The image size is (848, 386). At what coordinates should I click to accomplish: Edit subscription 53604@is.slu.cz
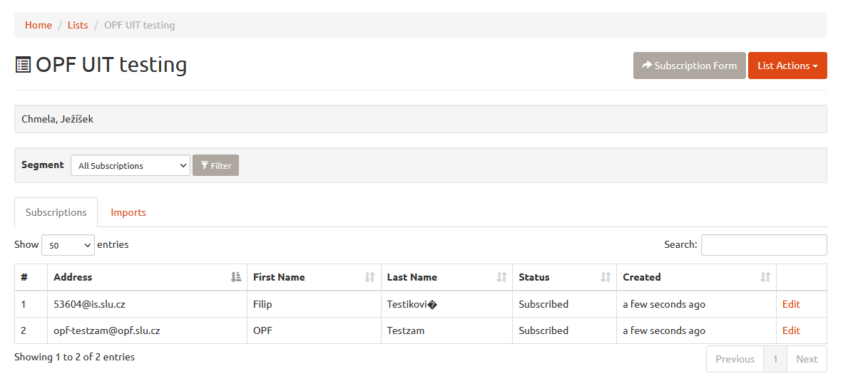[x=791, y=304]
